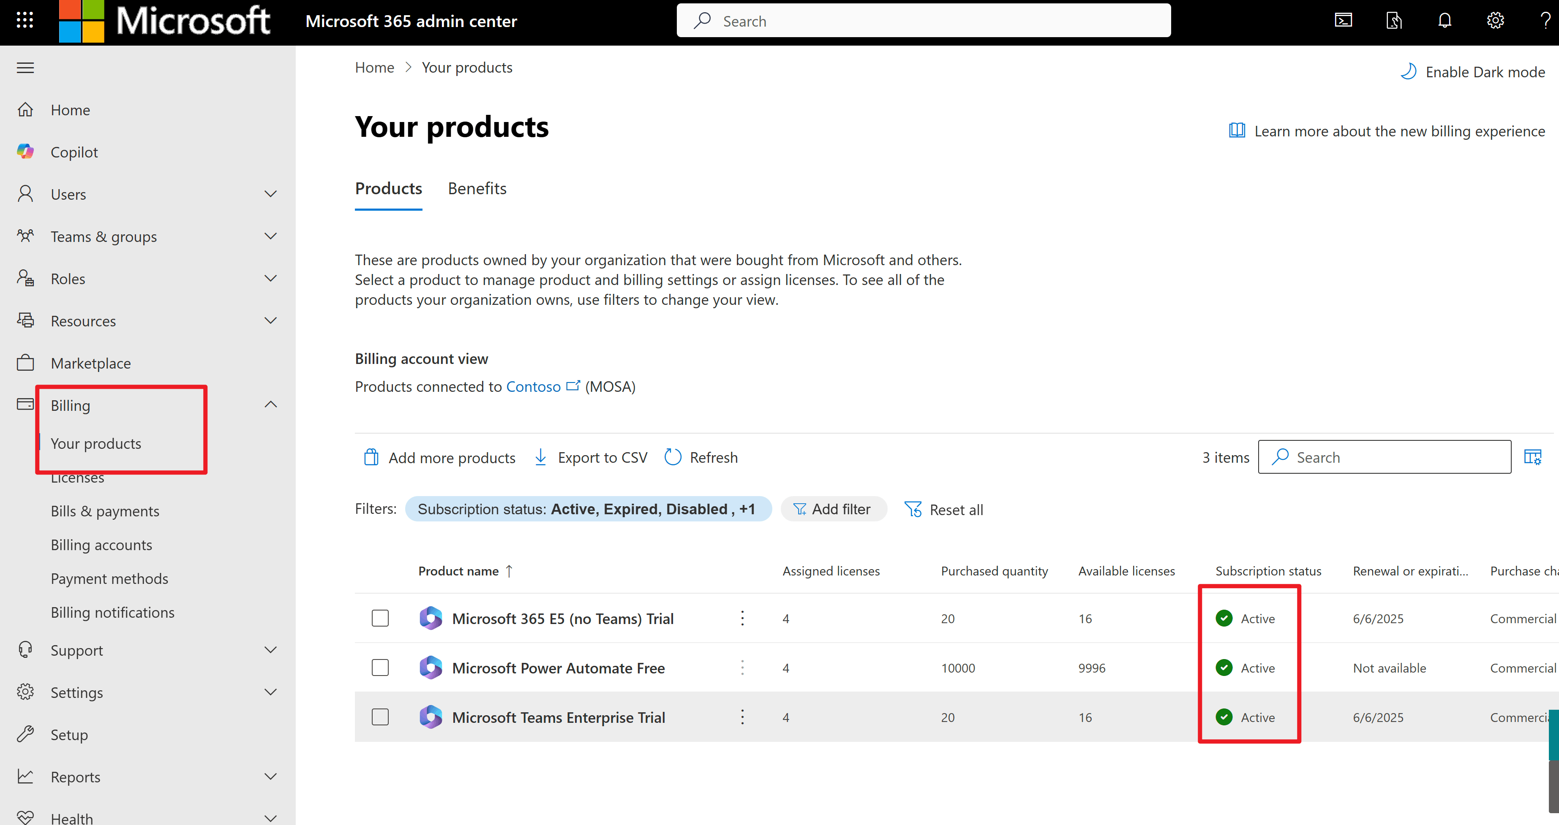Collapse navigation with hamburger menu icon
1559x825 pixels.
(x=25, y=68)
